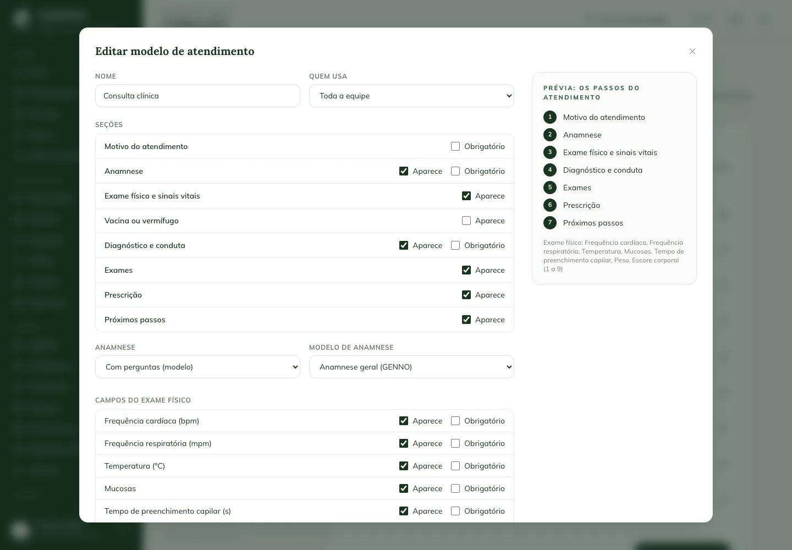Uncheck Aparece for the Exames section
The height and width of the screenshot is (550, 792).
[x=466, y=270]
